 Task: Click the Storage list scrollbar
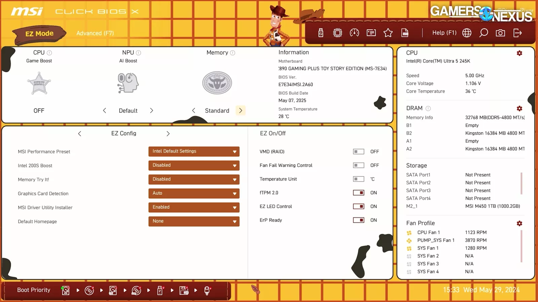522,183
